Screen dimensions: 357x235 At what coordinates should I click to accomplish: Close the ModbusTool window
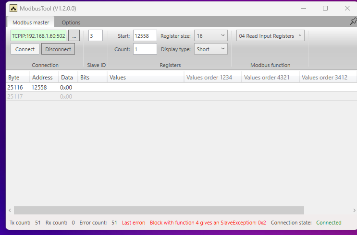pyautogui.click(x=347, y=9)
